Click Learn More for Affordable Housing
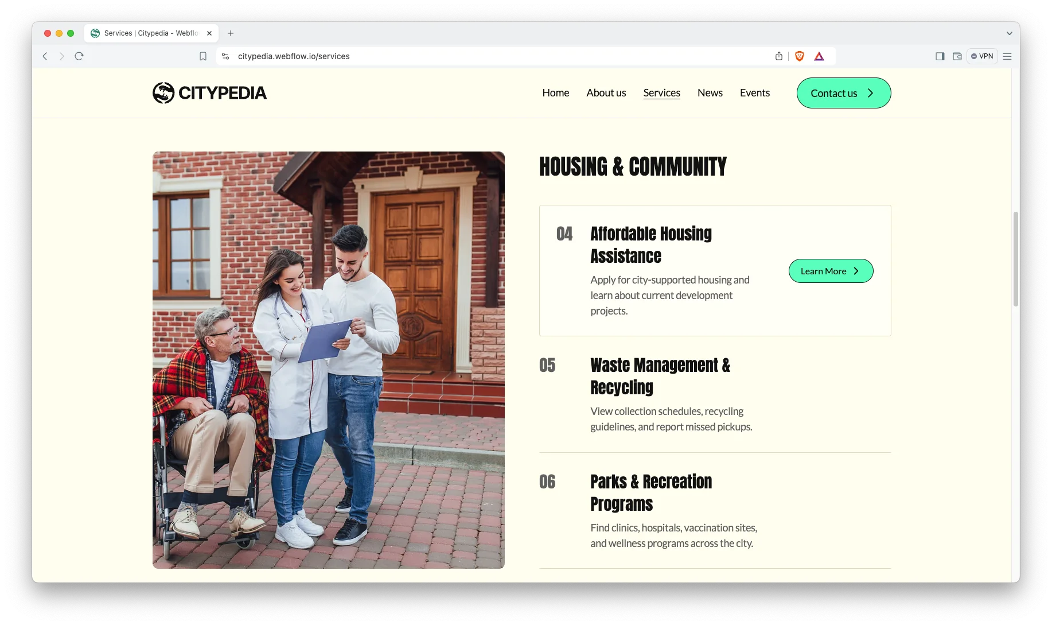The width and height of the screenshot is (1052, 625). (831, 271)
